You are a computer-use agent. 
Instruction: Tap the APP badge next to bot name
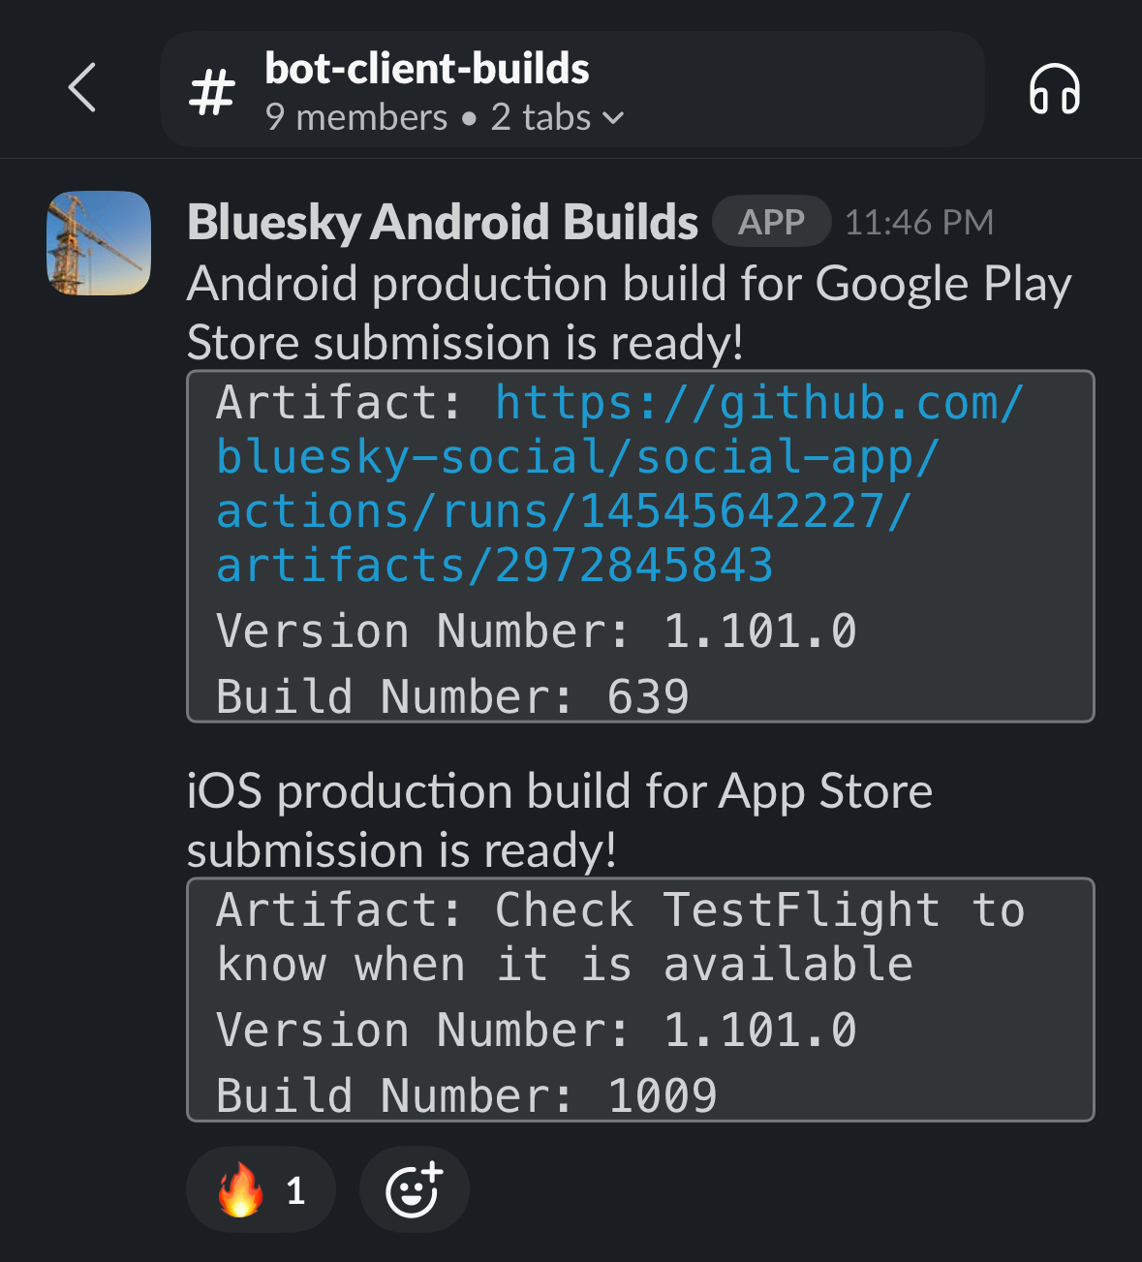[x=770, y=221]
